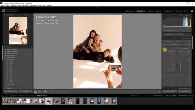
Task: Hide the filmstrip with bottom arrow
Action: [x=97, y=107]
